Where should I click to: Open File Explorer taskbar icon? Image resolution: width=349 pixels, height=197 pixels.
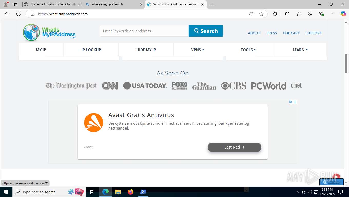118,192
